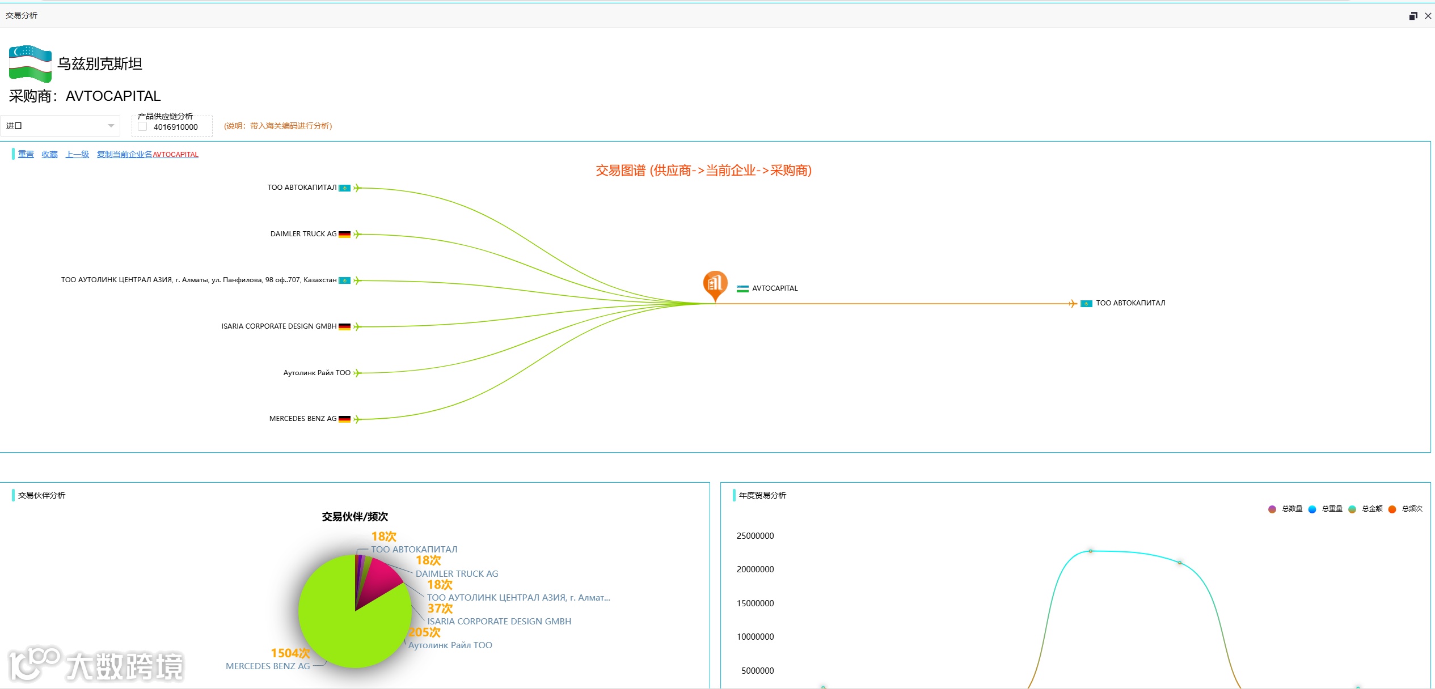
Task: Click the restore window icon at top right
Action: pos(1413,16)
